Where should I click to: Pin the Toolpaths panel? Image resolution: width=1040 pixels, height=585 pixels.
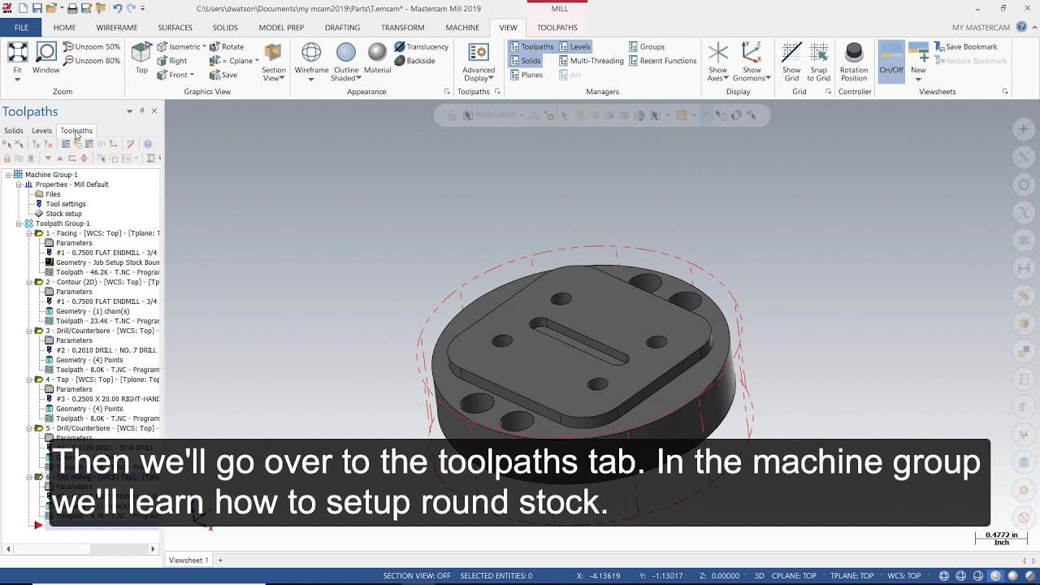click(x=141, y=111)
